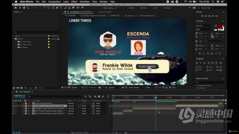Create a new folder in Project panel
The image size is (239, 134).
(18, 88)
